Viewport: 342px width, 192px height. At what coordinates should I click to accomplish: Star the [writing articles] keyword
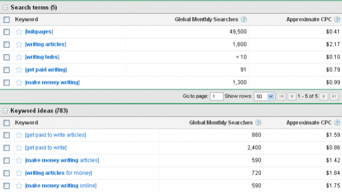click(x=19, y=44)
